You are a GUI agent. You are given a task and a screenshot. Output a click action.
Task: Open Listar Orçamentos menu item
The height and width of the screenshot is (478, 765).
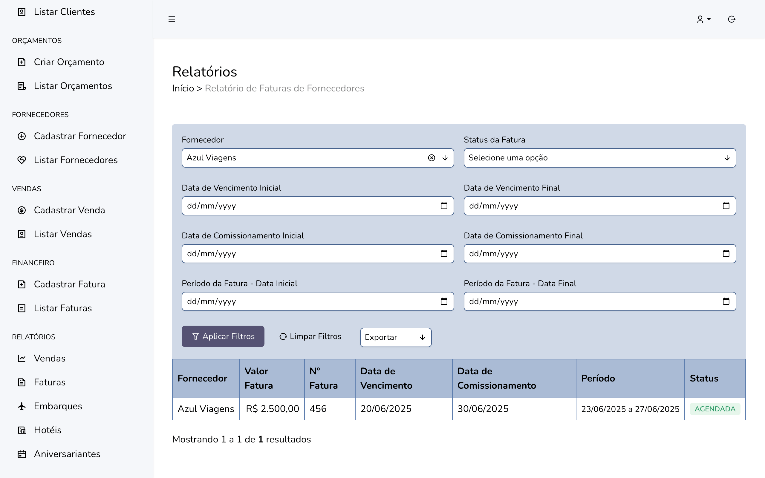pyautogui.click(x=73, y=86)
